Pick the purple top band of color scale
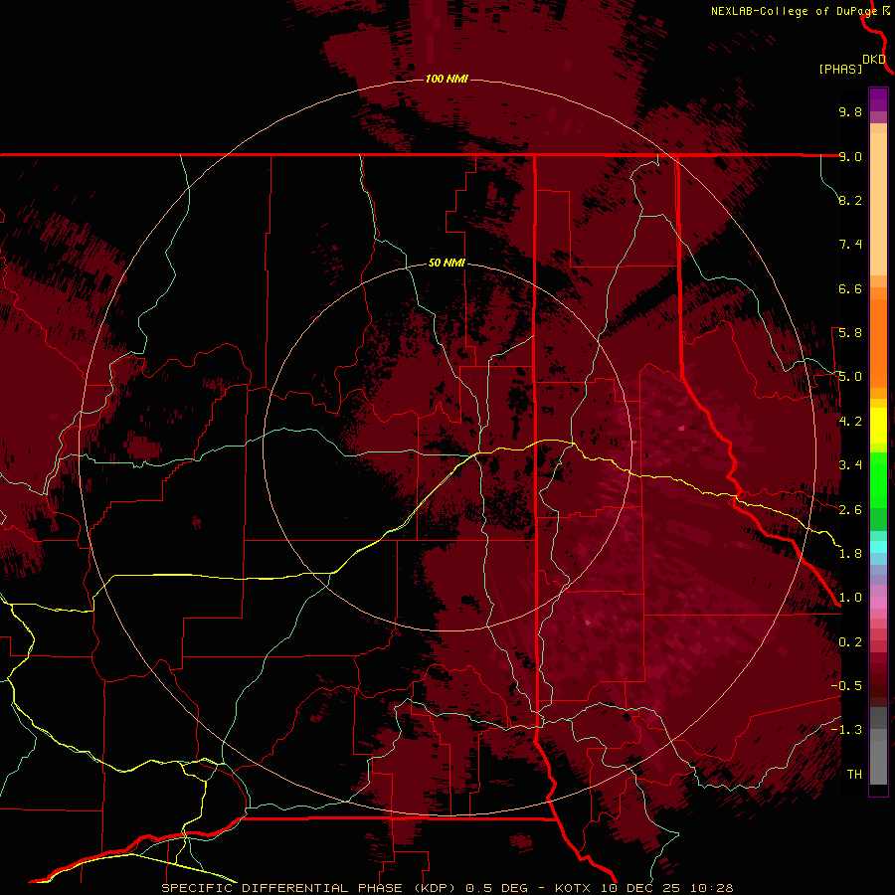 (878, 99)
